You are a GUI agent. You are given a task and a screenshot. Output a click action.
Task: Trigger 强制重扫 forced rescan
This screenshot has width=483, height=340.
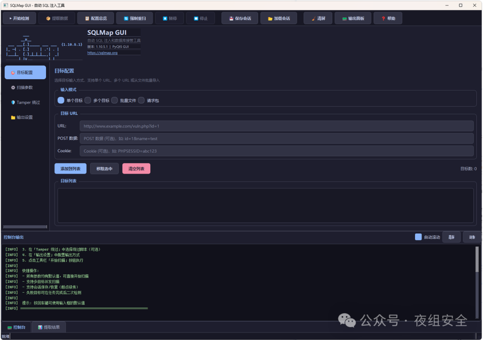pyautogui.click(x=135, y=18)
